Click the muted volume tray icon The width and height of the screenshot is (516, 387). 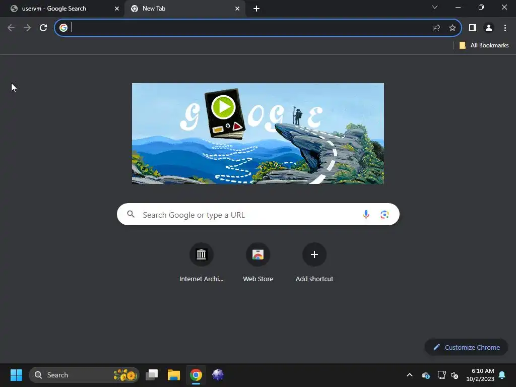pos(455,375)
